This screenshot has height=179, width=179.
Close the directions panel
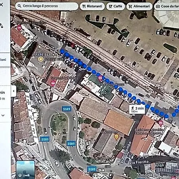tap(1, 5)
